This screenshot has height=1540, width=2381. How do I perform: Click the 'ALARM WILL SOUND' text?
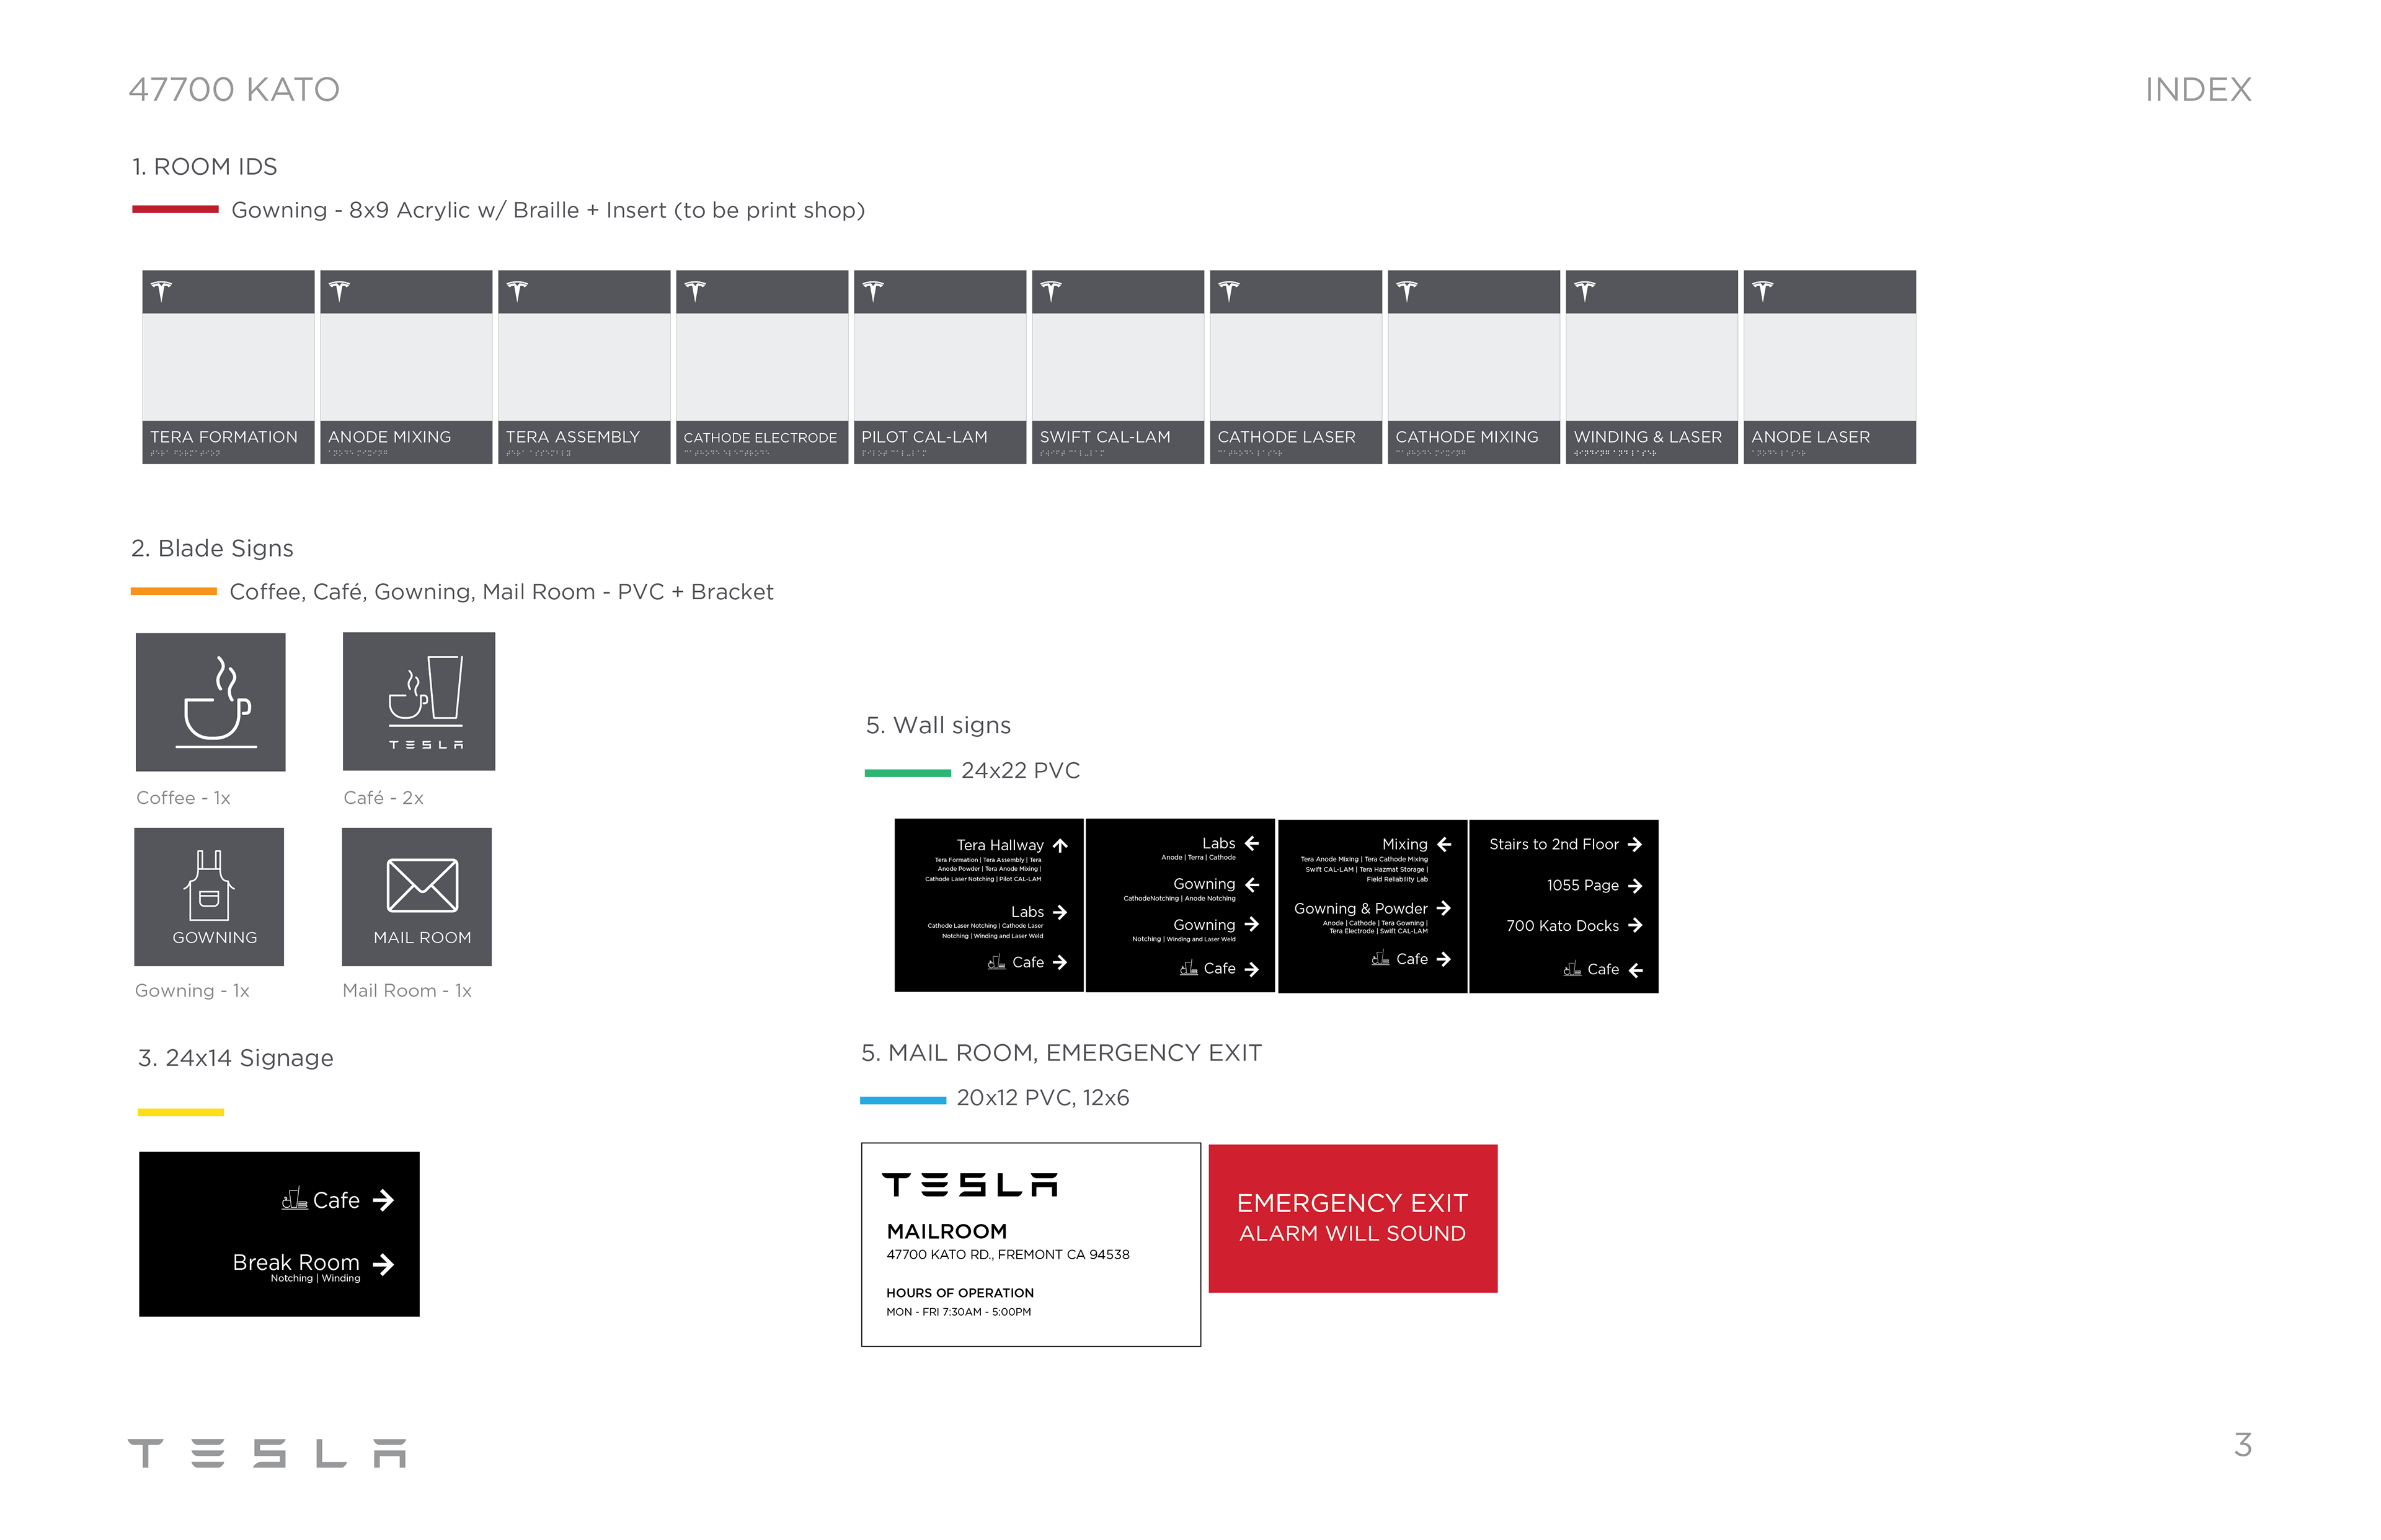click(1352, 1234)
